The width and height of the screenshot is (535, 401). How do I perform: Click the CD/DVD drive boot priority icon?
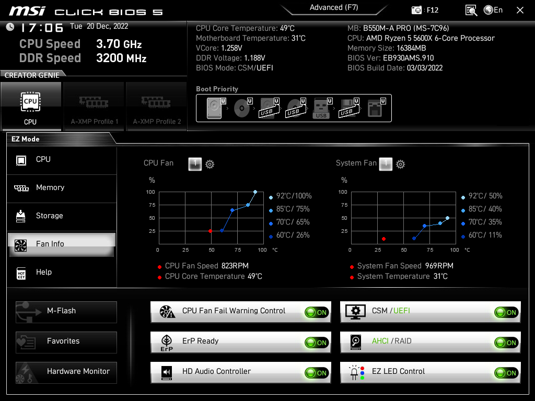click(x=242, y=108)
